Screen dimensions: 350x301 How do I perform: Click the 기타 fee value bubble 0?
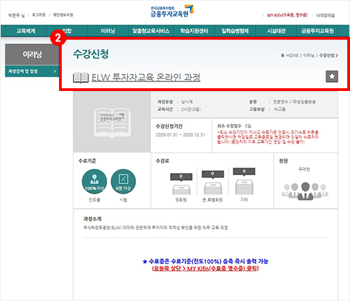(244, 172)
